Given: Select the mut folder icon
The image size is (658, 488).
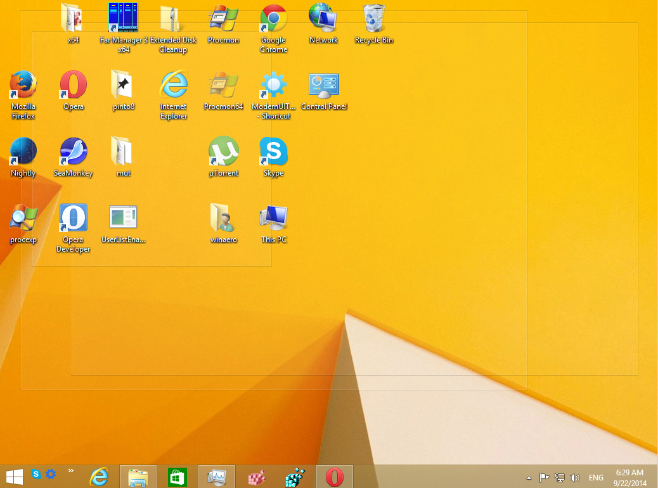Looking at the screenshot, I should (x=124, y=157).
